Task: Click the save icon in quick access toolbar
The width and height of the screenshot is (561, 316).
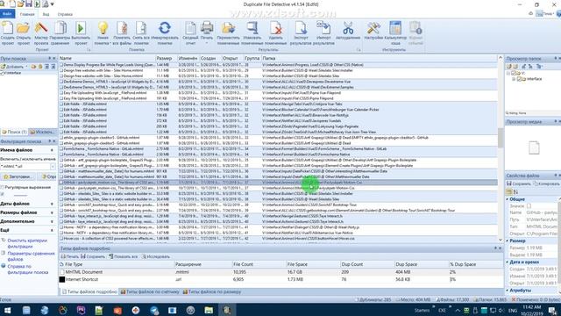Action: tap(29, 4)
